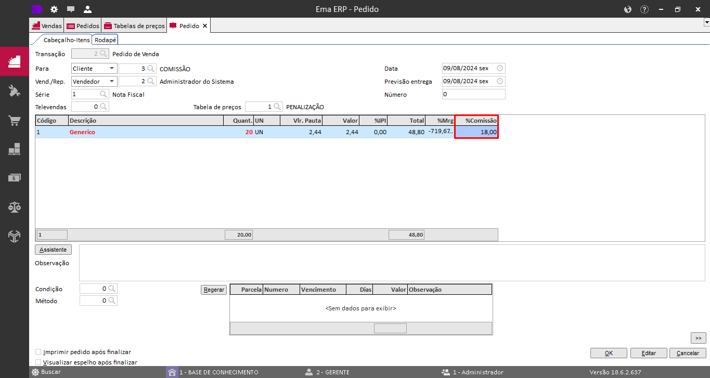Image resolution: width=710 pixels, height=378 pixels.
Task: Enable Visualizar espelho após finalizar
Action: tap(38, 362)
